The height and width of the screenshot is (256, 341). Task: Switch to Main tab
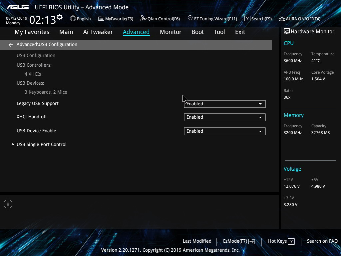(x=66, y=32)
